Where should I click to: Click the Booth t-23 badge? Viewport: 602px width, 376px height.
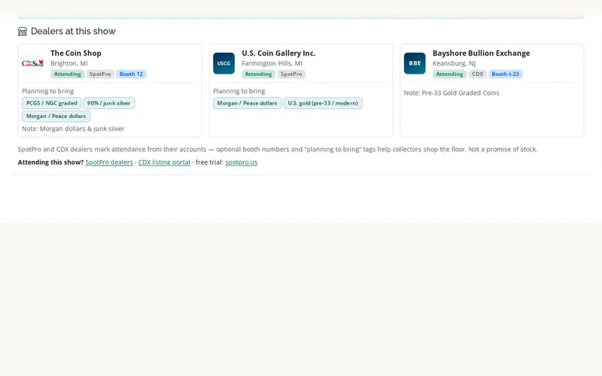[x=505, y=74]
